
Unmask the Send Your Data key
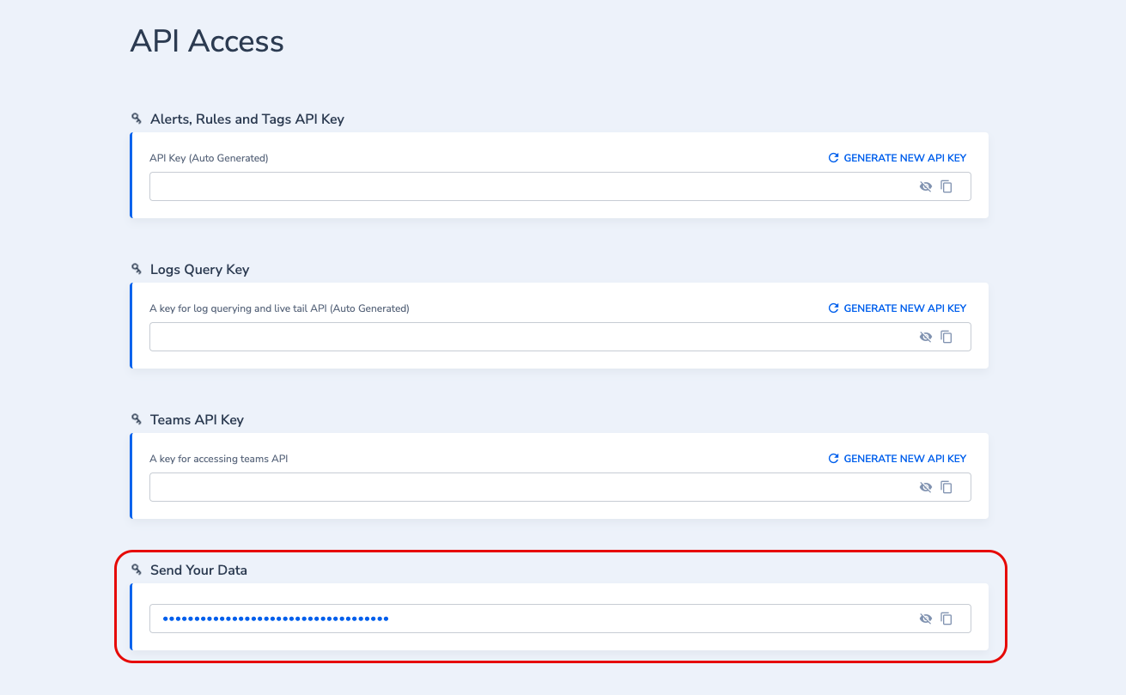[x=926, y=619]
